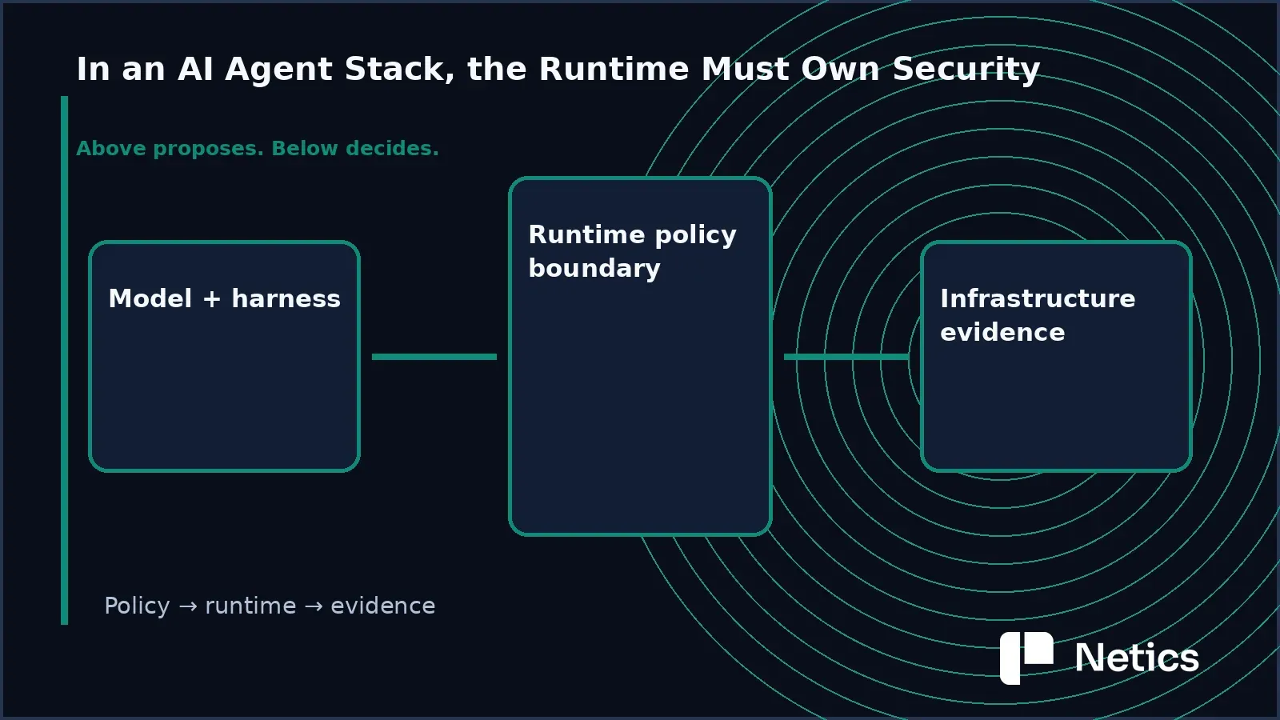Click the subtitle 'Above proposes. Below decides.'
1280x720 pixels.
[258, 149]
